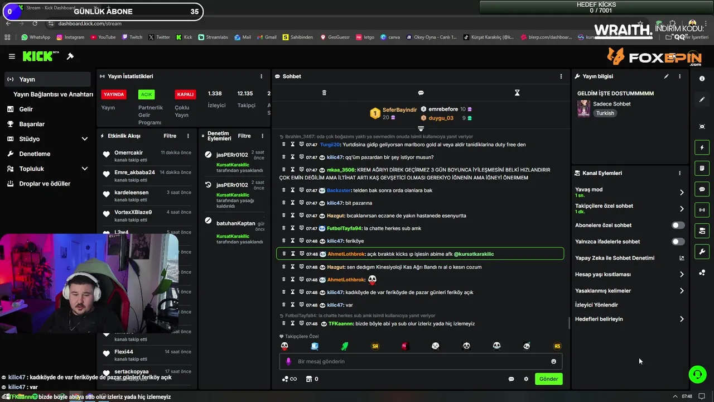
Task: Click Omerrcakir in activity feed
Action: [129, 153]
